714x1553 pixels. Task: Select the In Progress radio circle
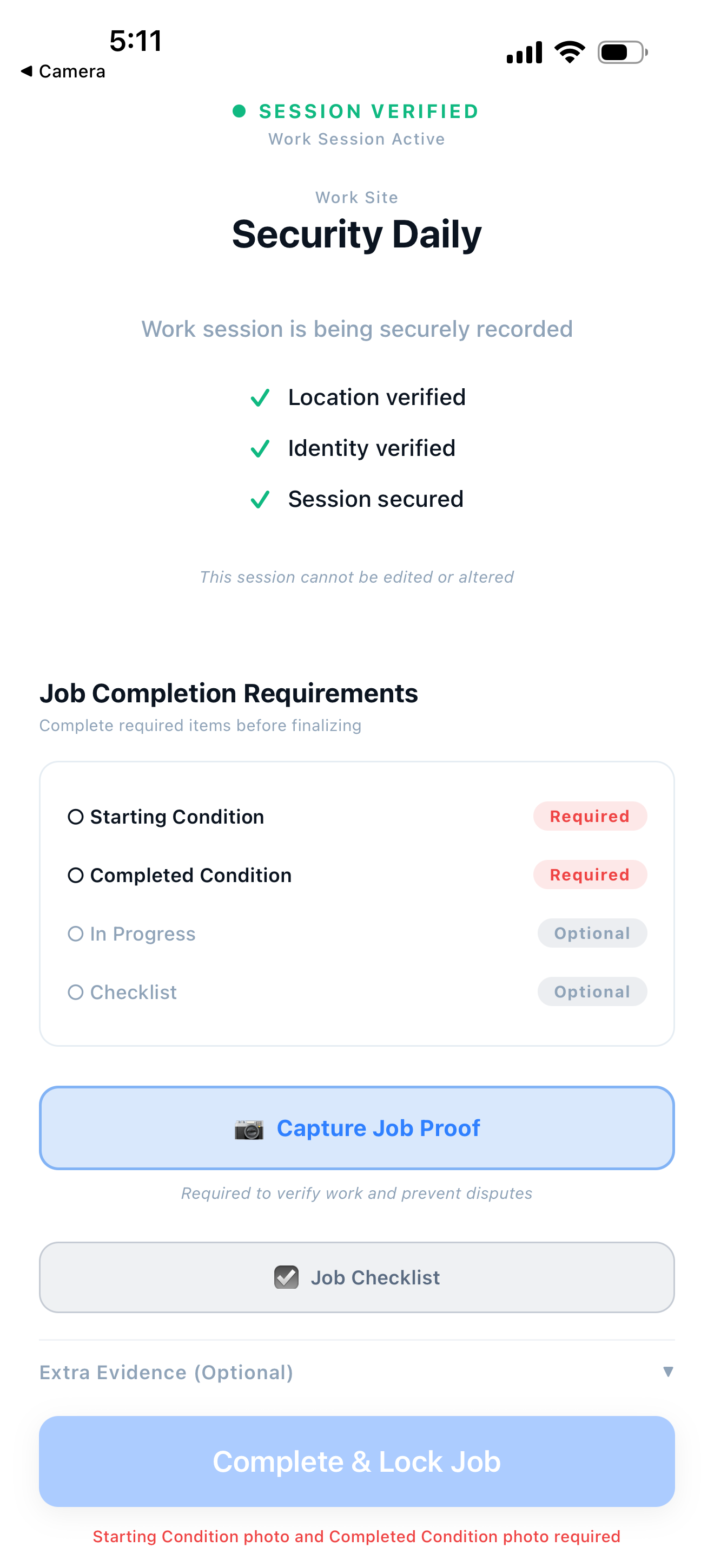click(x=75, y=934)
